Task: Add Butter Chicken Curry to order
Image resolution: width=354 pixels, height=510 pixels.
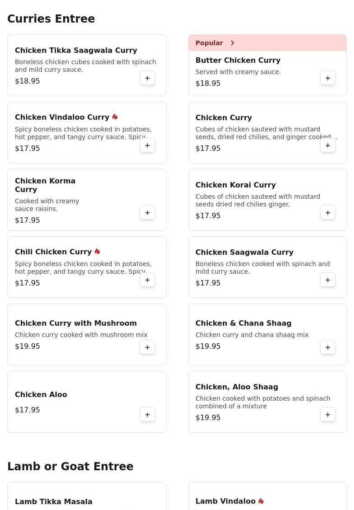Action: (328, 78)
